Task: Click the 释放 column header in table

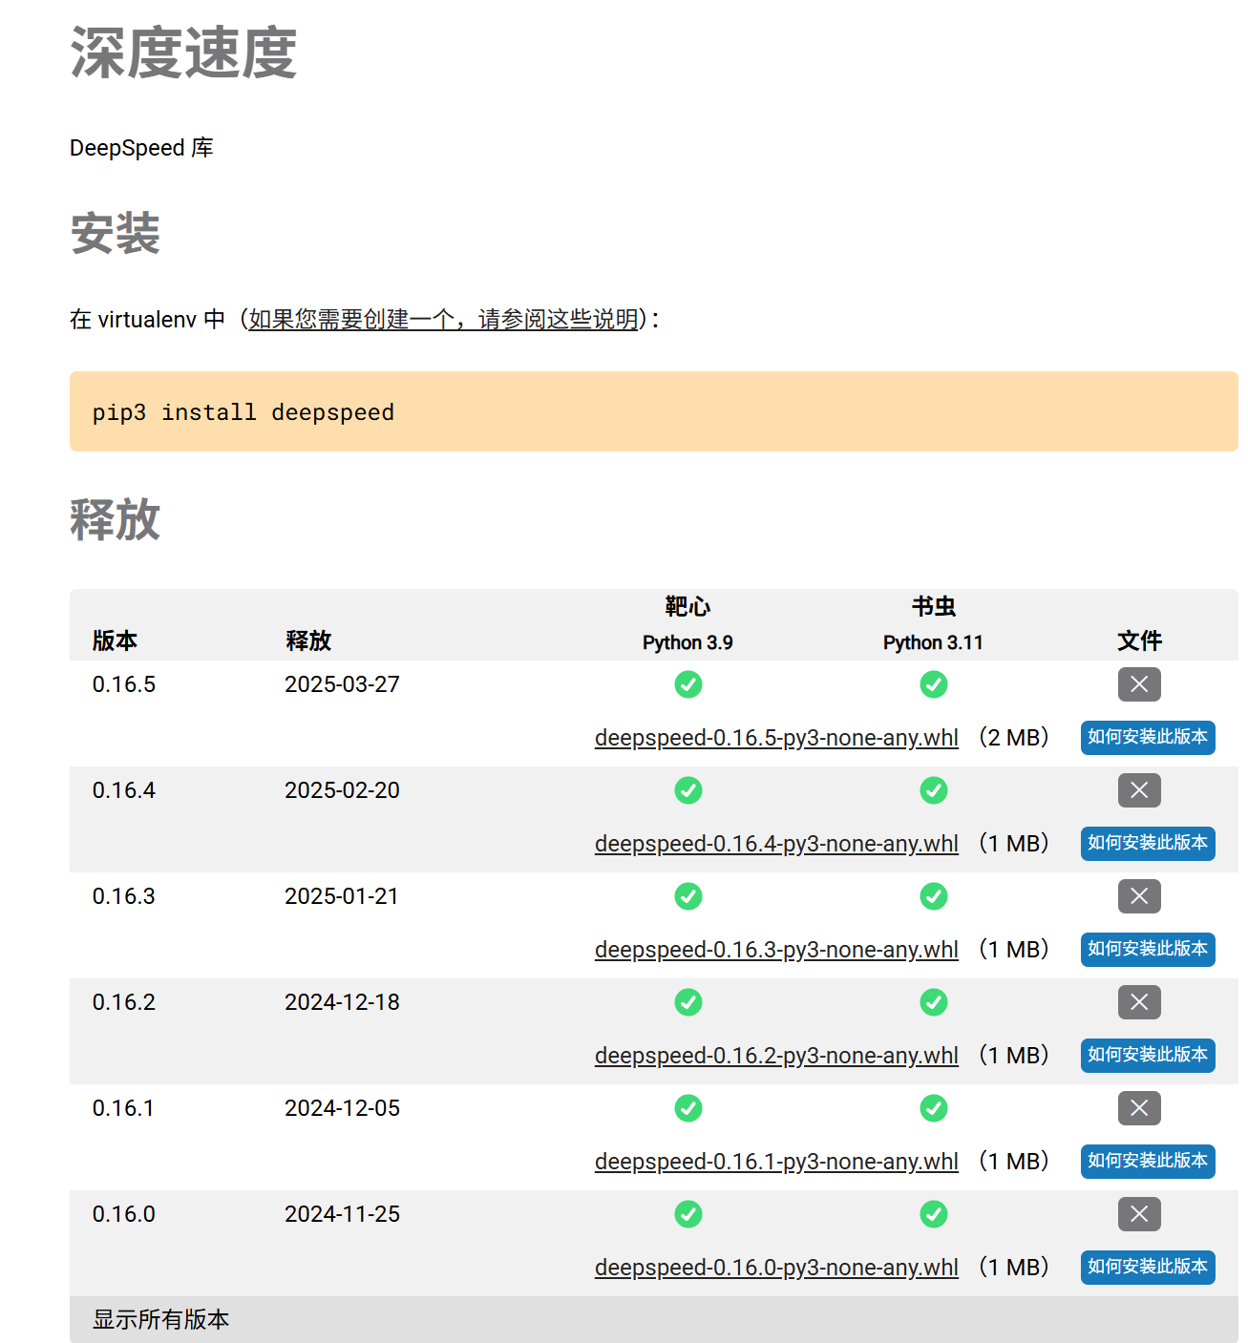Action: (308, 640)
